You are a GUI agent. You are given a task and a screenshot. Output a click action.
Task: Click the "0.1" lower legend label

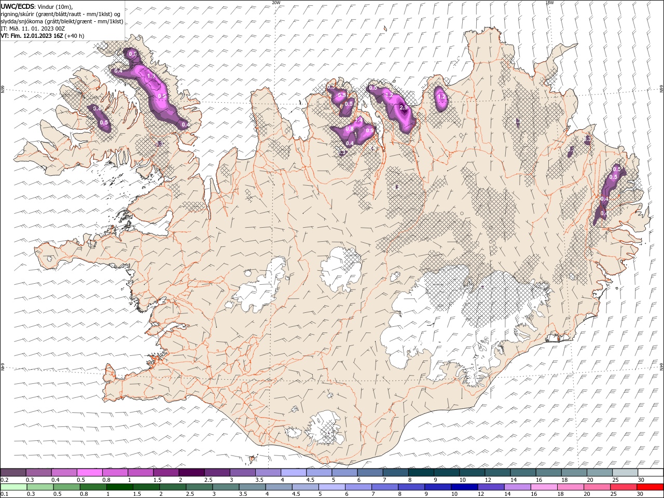point(4,494)
